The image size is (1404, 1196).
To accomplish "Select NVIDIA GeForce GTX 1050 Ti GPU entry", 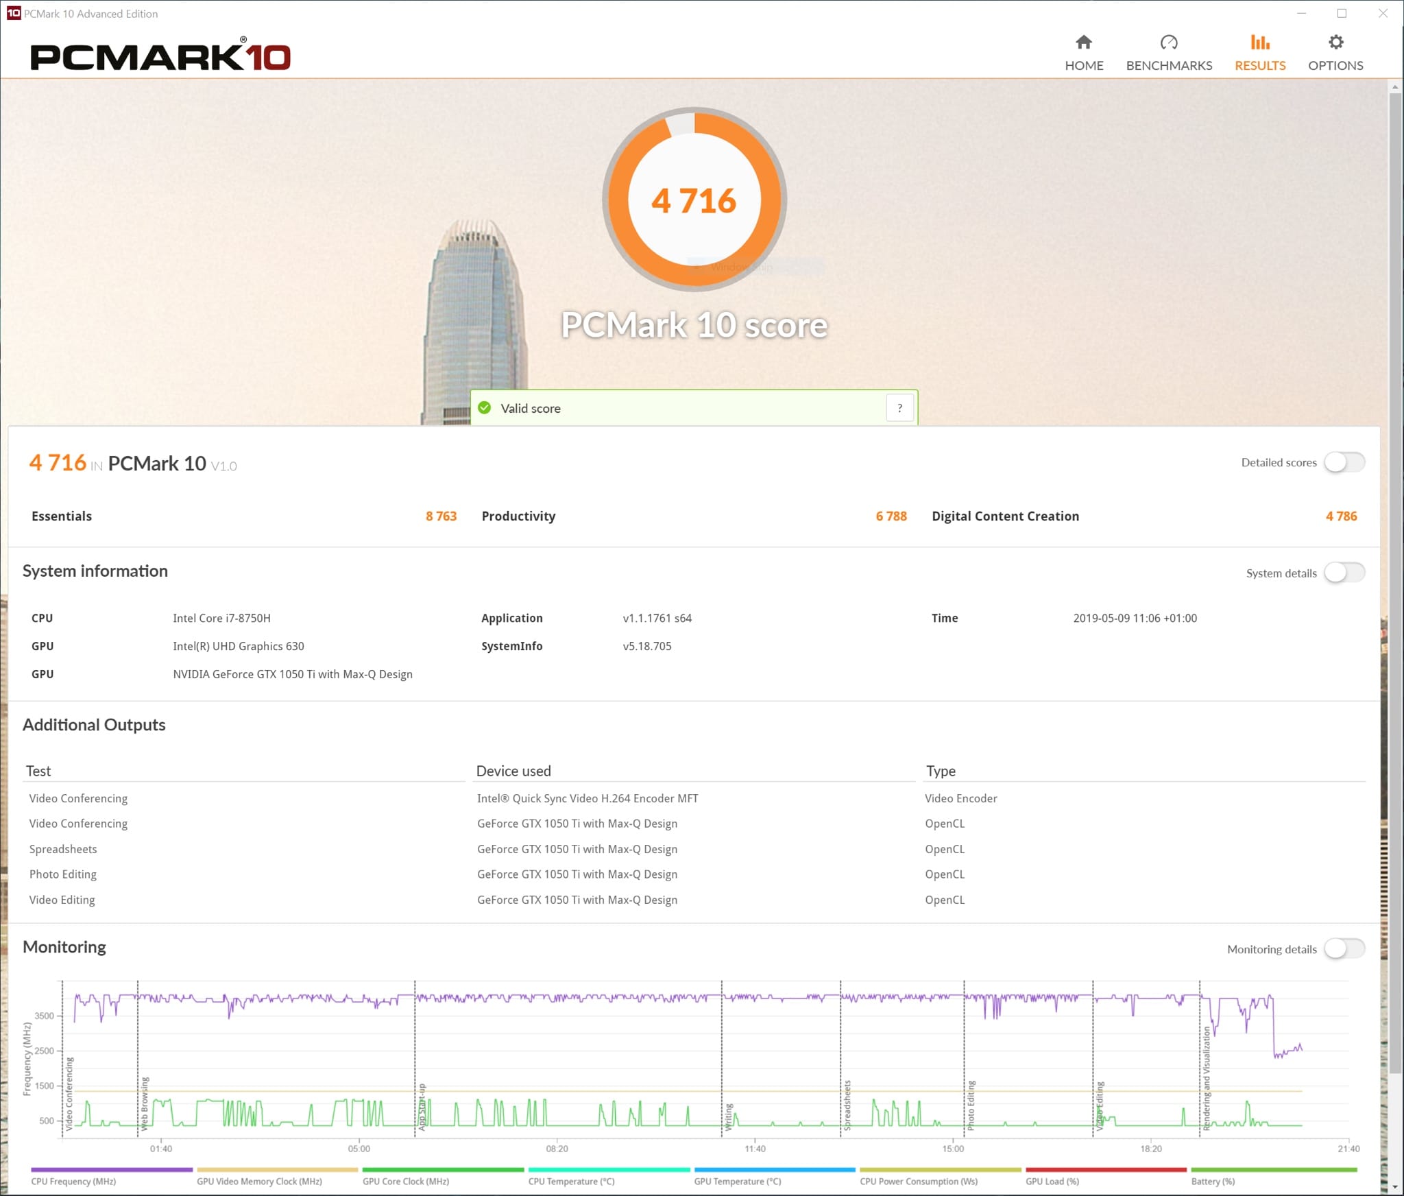I will tap(293, 674).
